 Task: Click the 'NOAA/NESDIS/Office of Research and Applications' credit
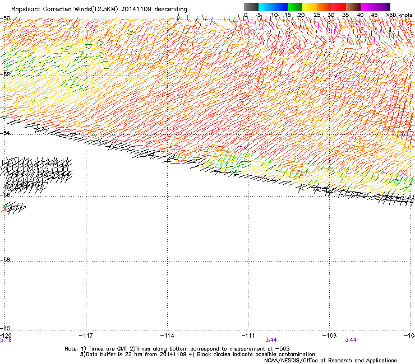[x=330, y=360]
